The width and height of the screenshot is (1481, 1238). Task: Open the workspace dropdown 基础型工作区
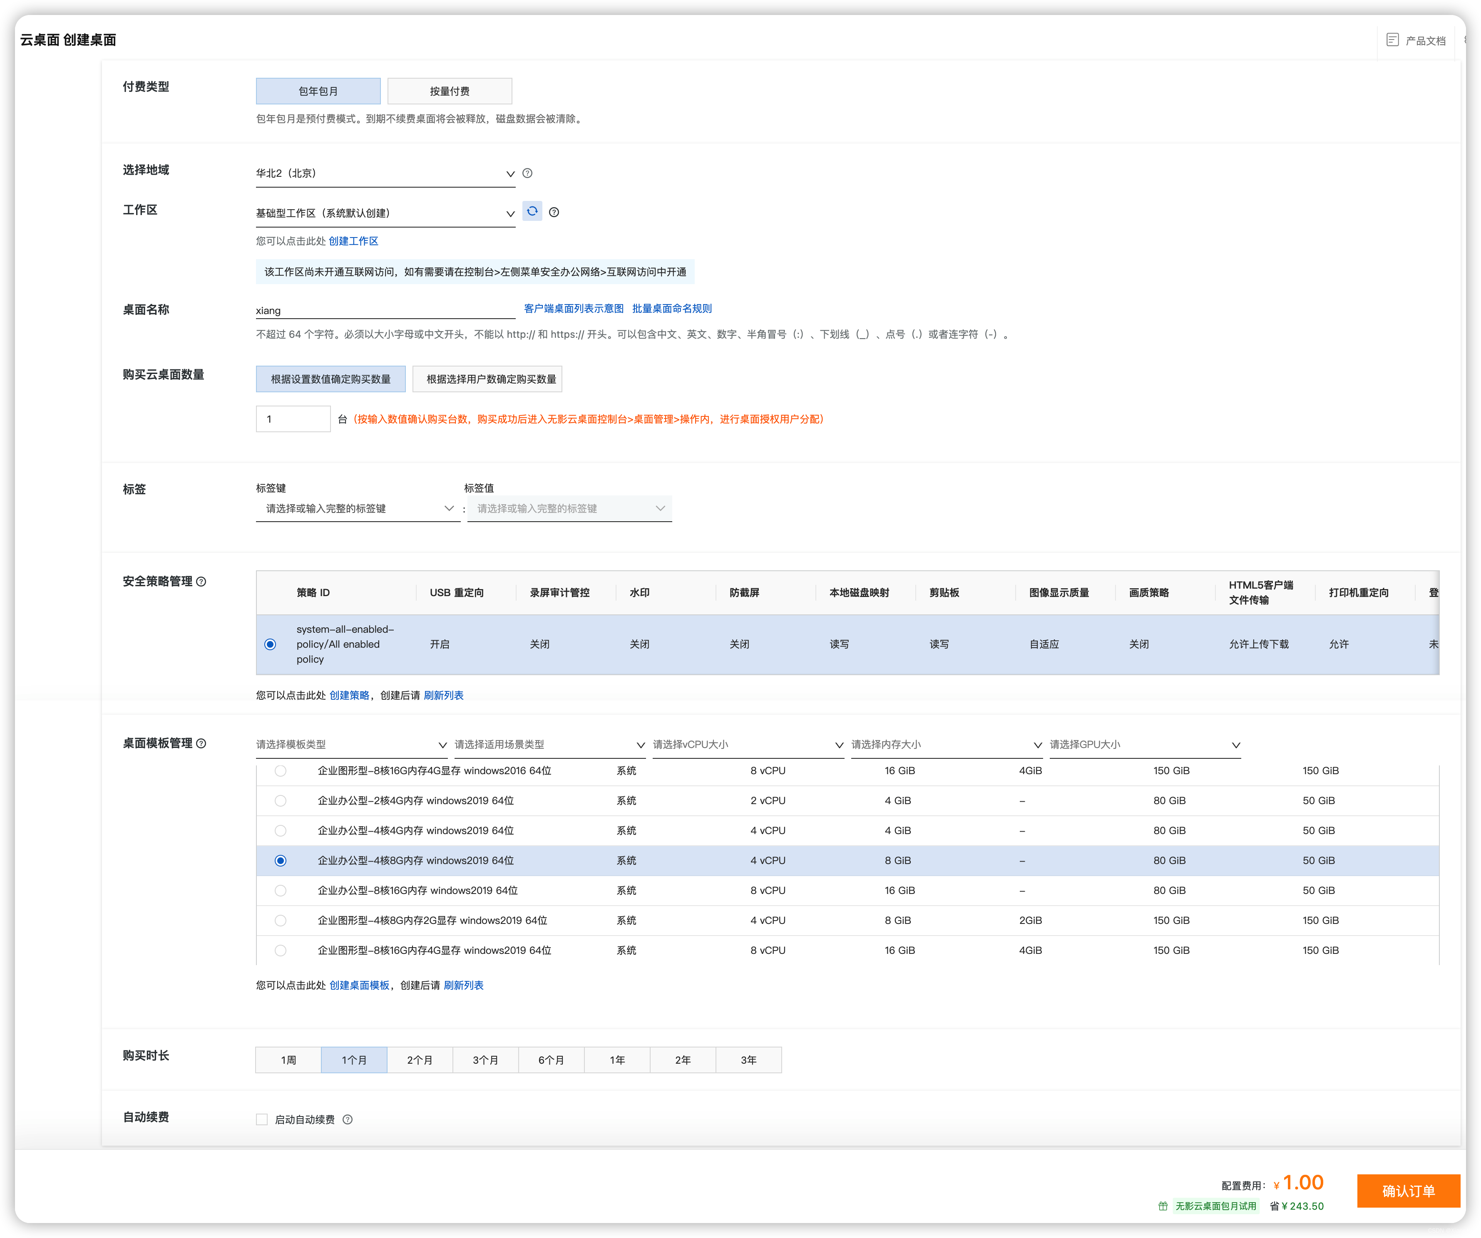tap(385, 214)
